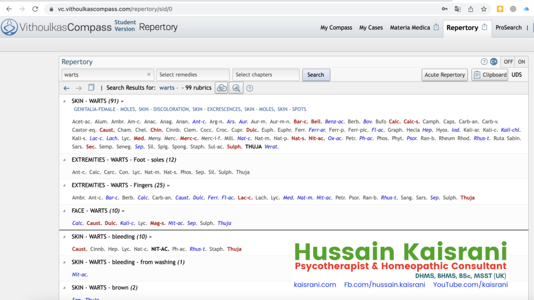Click Nit-ac. under bleeding from washing

(x=80, y=274)
